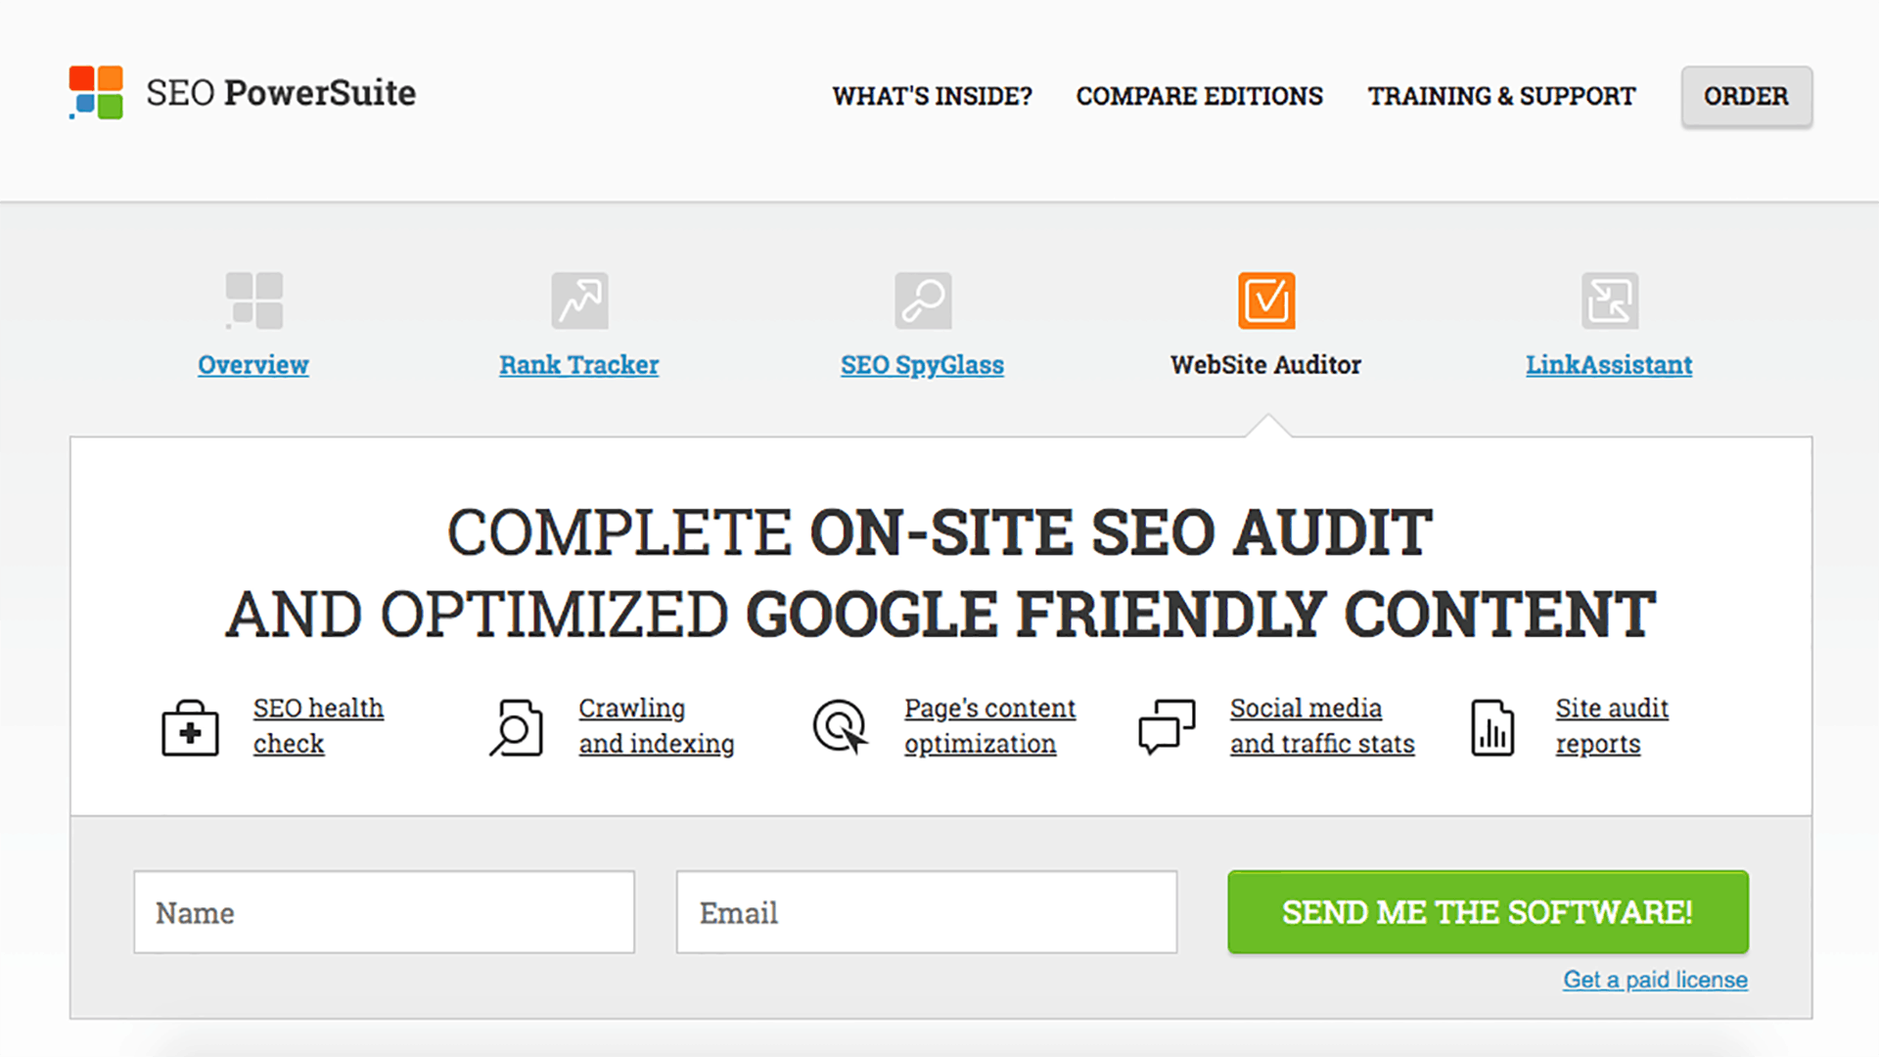Click the Social media chat bubbles icon

coord(1167,727)
